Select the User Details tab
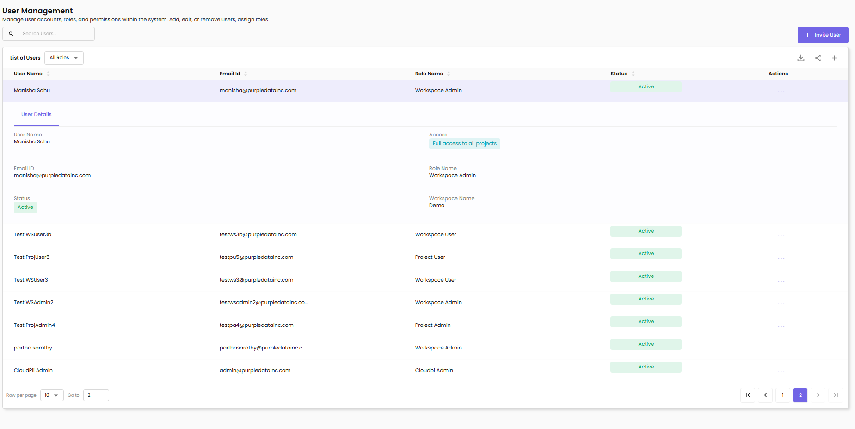The image size is (855, 429). tap(36, 115)
